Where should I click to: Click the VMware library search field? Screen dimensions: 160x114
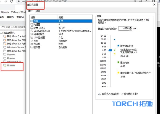click(x=13, y=27)
